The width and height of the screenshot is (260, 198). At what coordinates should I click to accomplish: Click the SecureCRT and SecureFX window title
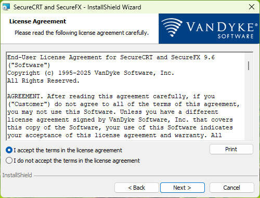coord(77,7)
